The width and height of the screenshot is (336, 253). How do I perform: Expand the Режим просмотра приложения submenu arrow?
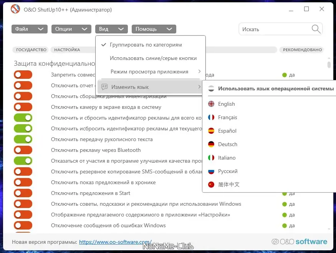[x=199, y=72]
